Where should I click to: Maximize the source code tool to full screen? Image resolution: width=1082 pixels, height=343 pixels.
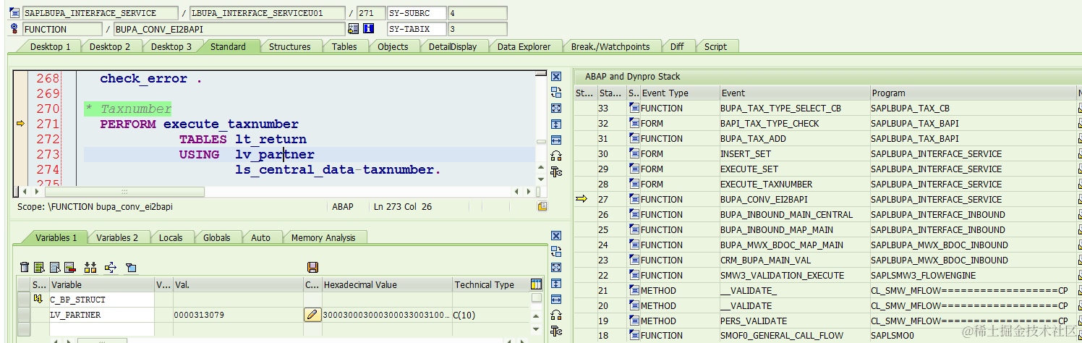click(556, 108)
